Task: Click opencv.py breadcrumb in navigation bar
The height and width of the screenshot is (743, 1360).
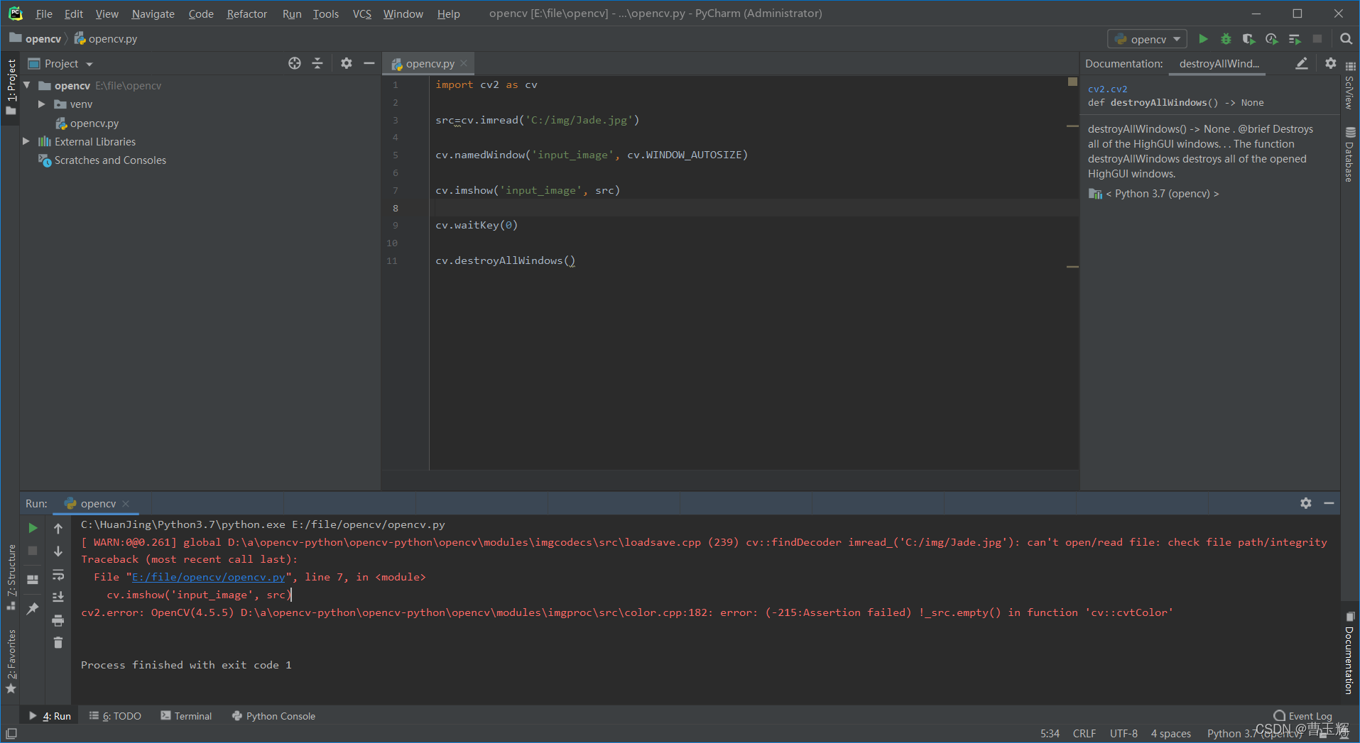Action: coord(106,39)
